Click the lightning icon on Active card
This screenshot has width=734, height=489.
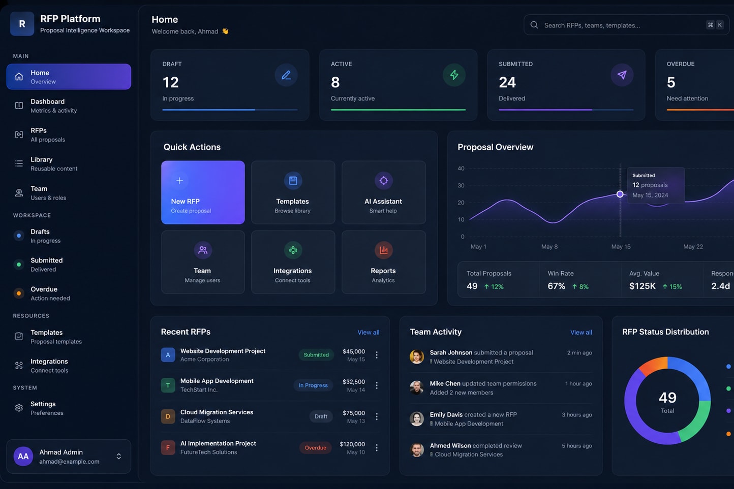point(454,75)
